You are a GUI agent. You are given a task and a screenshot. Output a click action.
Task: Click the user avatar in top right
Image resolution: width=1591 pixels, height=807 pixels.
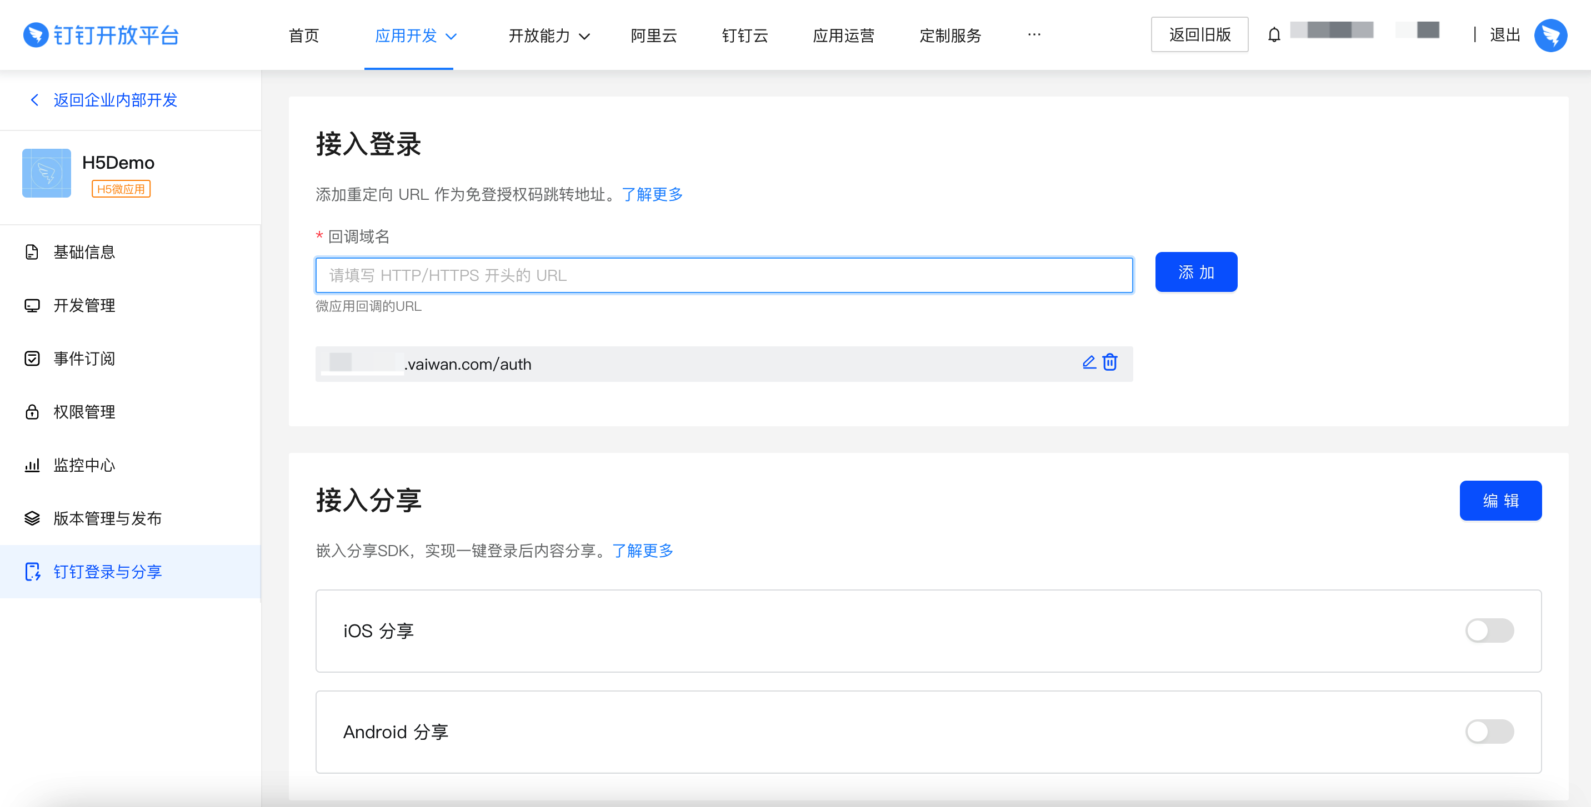point(1550,35)
